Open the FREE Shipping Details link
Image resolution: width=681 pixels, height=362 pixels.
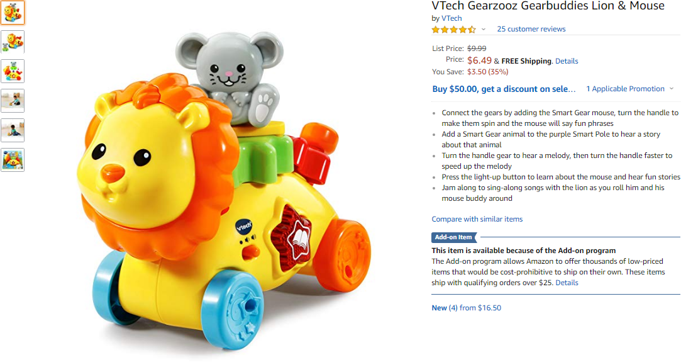[567, 61]
